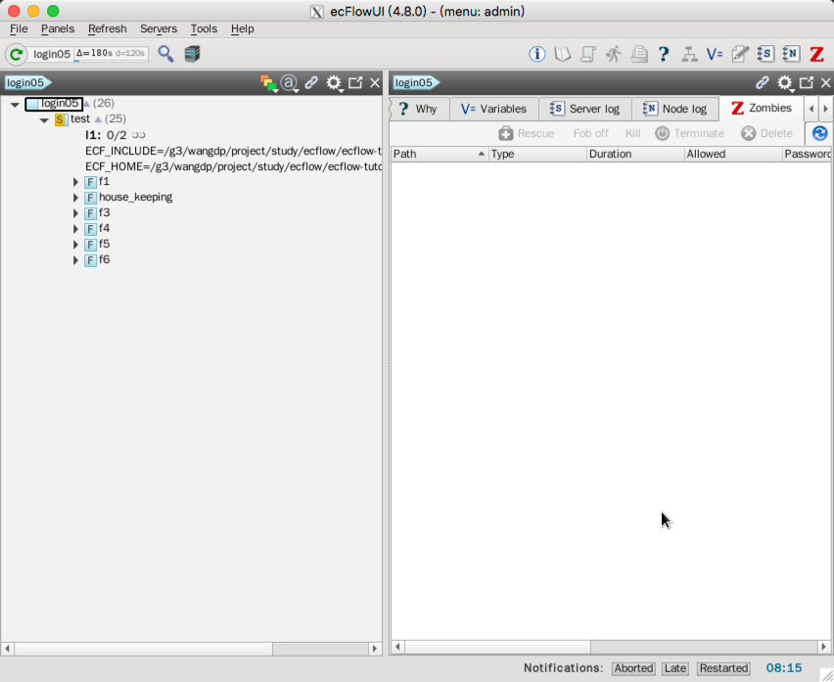Click the green refresh server button
834x682 pixels.
point(16,54)
